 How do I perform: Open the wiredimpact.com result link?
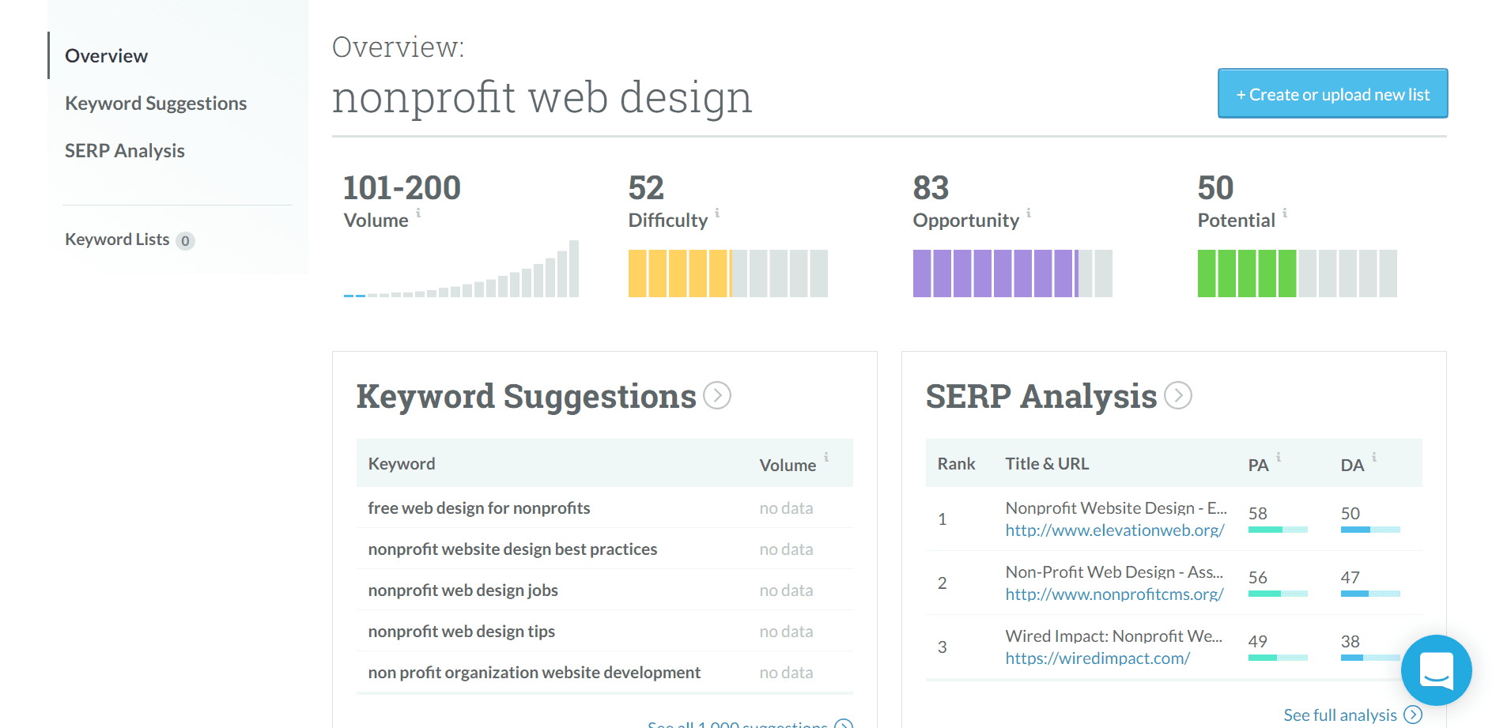(x=1097, y=658)
